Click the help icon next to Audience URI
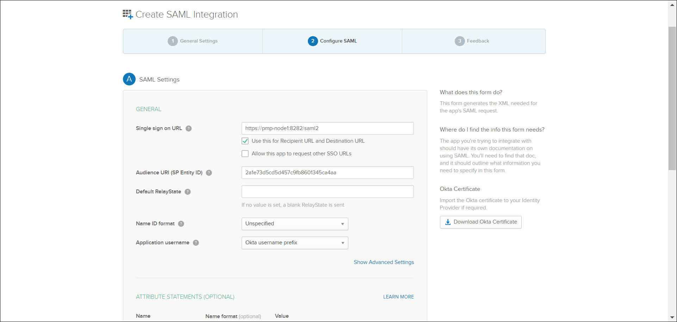 (x=209, y=173)
